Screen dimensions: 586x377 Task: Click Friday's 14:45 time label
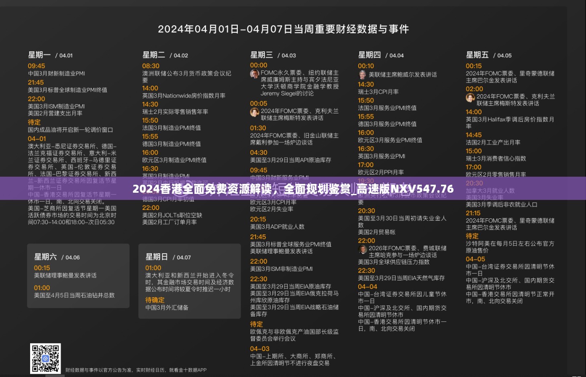(474, 135)
